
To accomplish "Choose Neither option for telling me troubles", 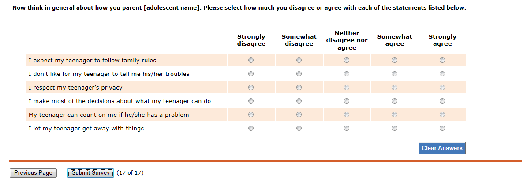I will point(347,74).
